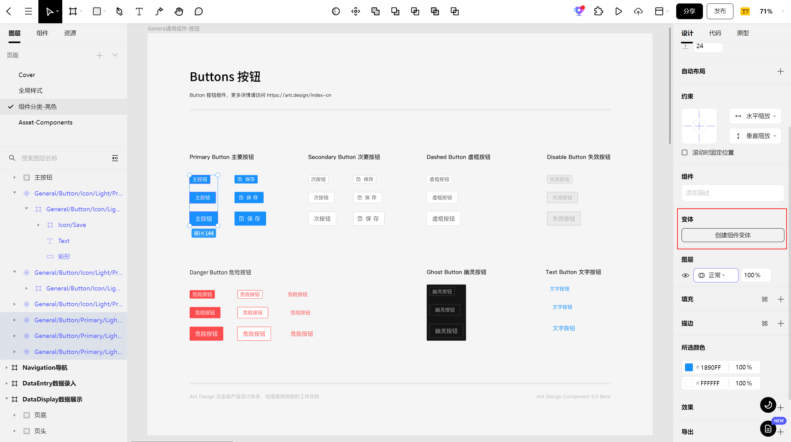
Task: Click the Preview/Play button
Action: [618, 11]
